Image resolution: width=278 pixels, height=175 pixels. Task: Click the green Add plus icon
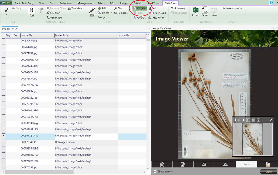(99, 8)
